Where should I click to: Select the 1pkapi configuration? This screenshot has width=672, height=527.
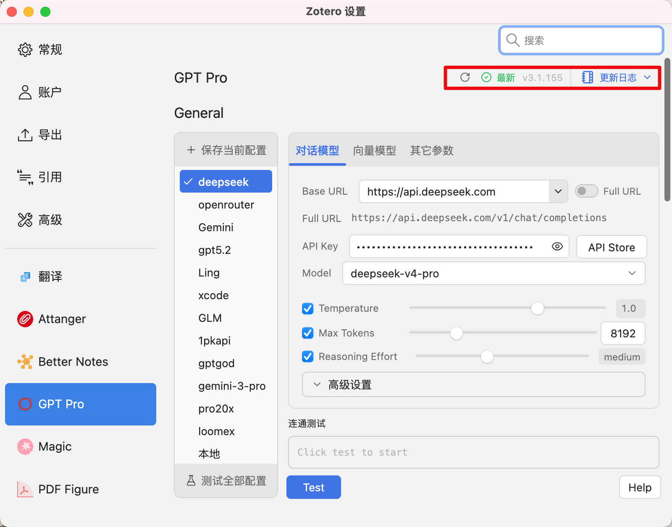[x=226, y=341]
